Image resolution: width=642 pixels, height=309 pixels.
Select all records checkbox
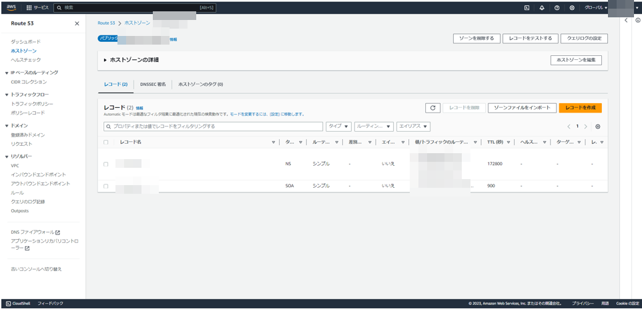click(x=106, y=143)
